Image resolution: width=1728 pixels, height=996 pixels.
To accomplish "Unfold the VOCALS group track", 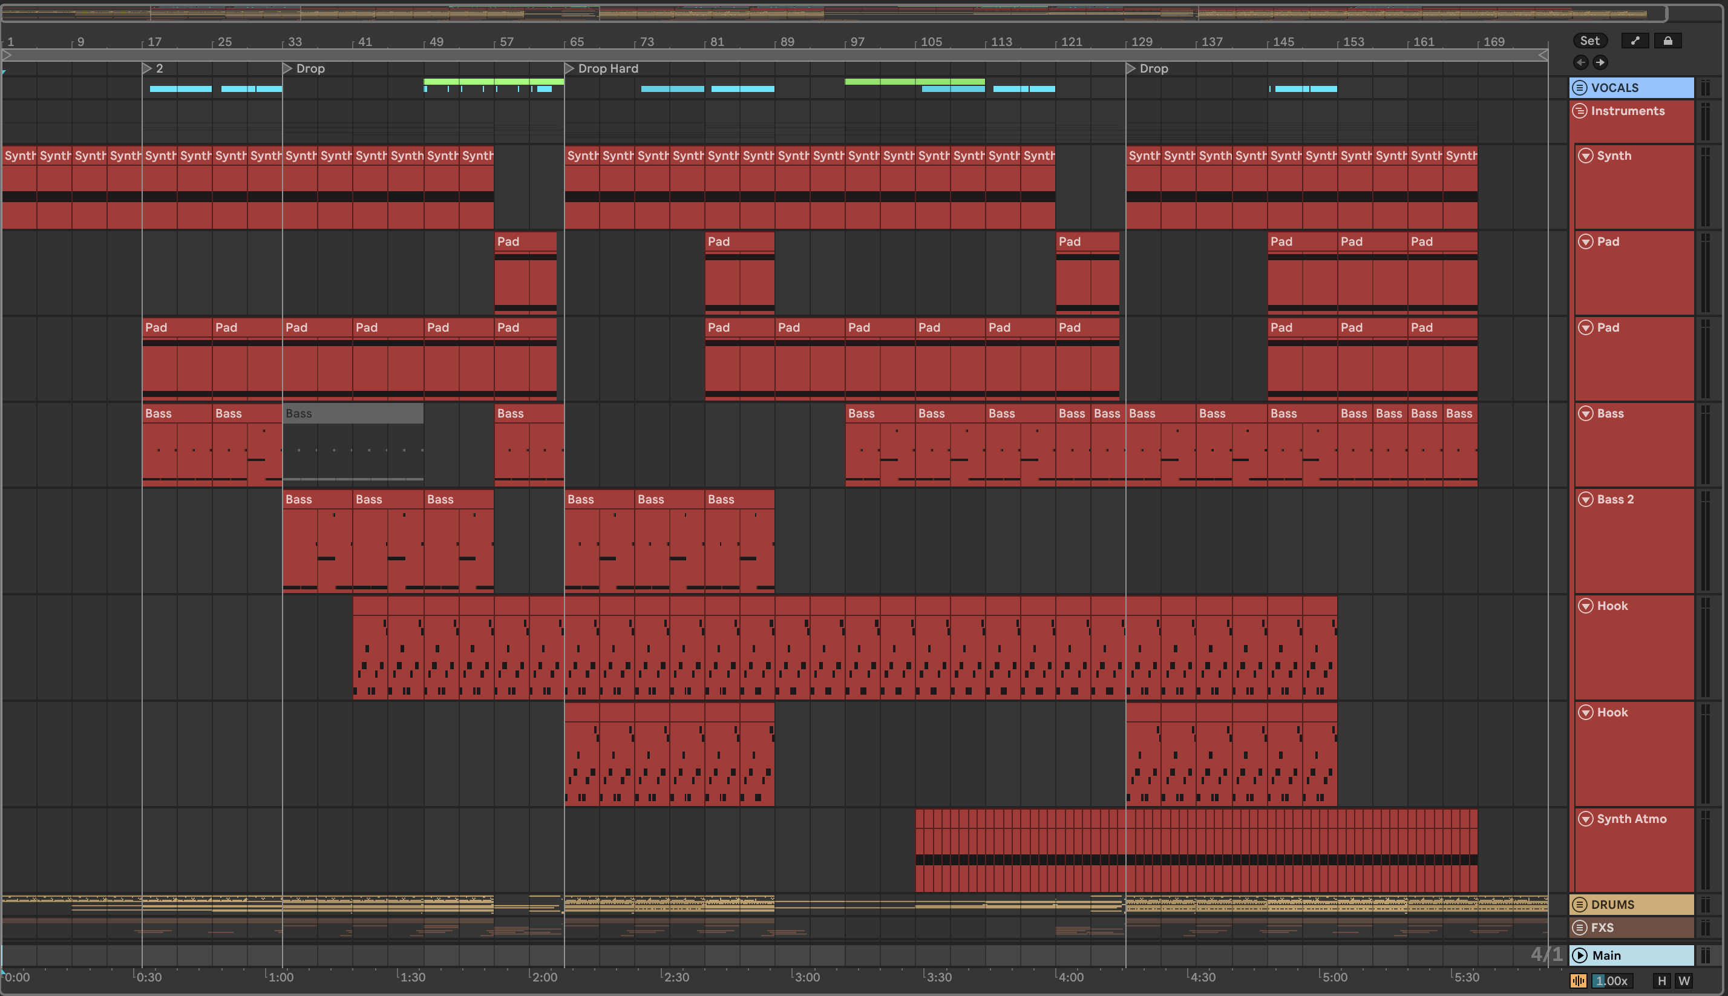I will (1580, 88).
